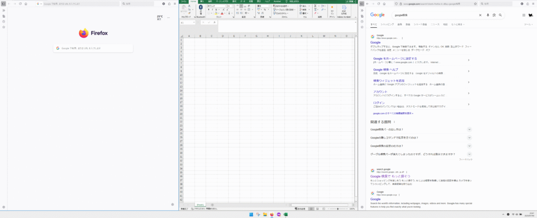Click the Google search magnifier button
This screenshot has width=537, height=218.
coord(500,15)
